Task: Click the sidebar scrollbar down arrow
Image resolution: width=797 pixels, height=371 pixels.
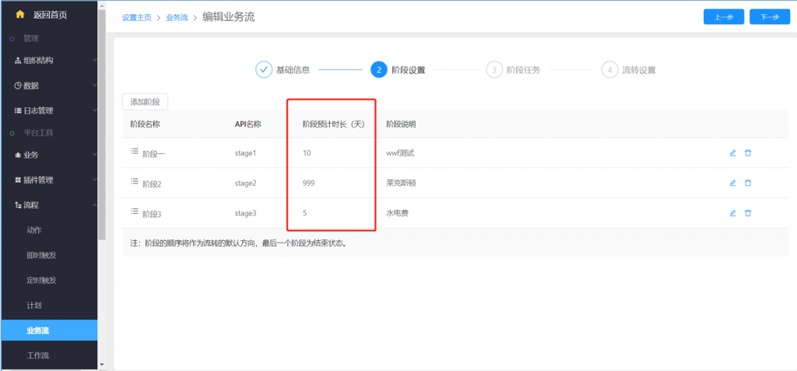Action: point(102,364)
